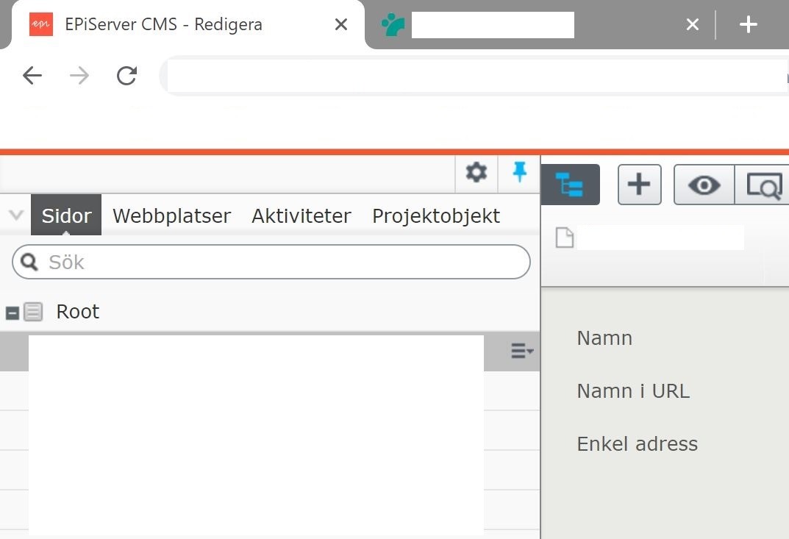
Task: Toggle the eye preview view button
Action: tap(704, 185)
